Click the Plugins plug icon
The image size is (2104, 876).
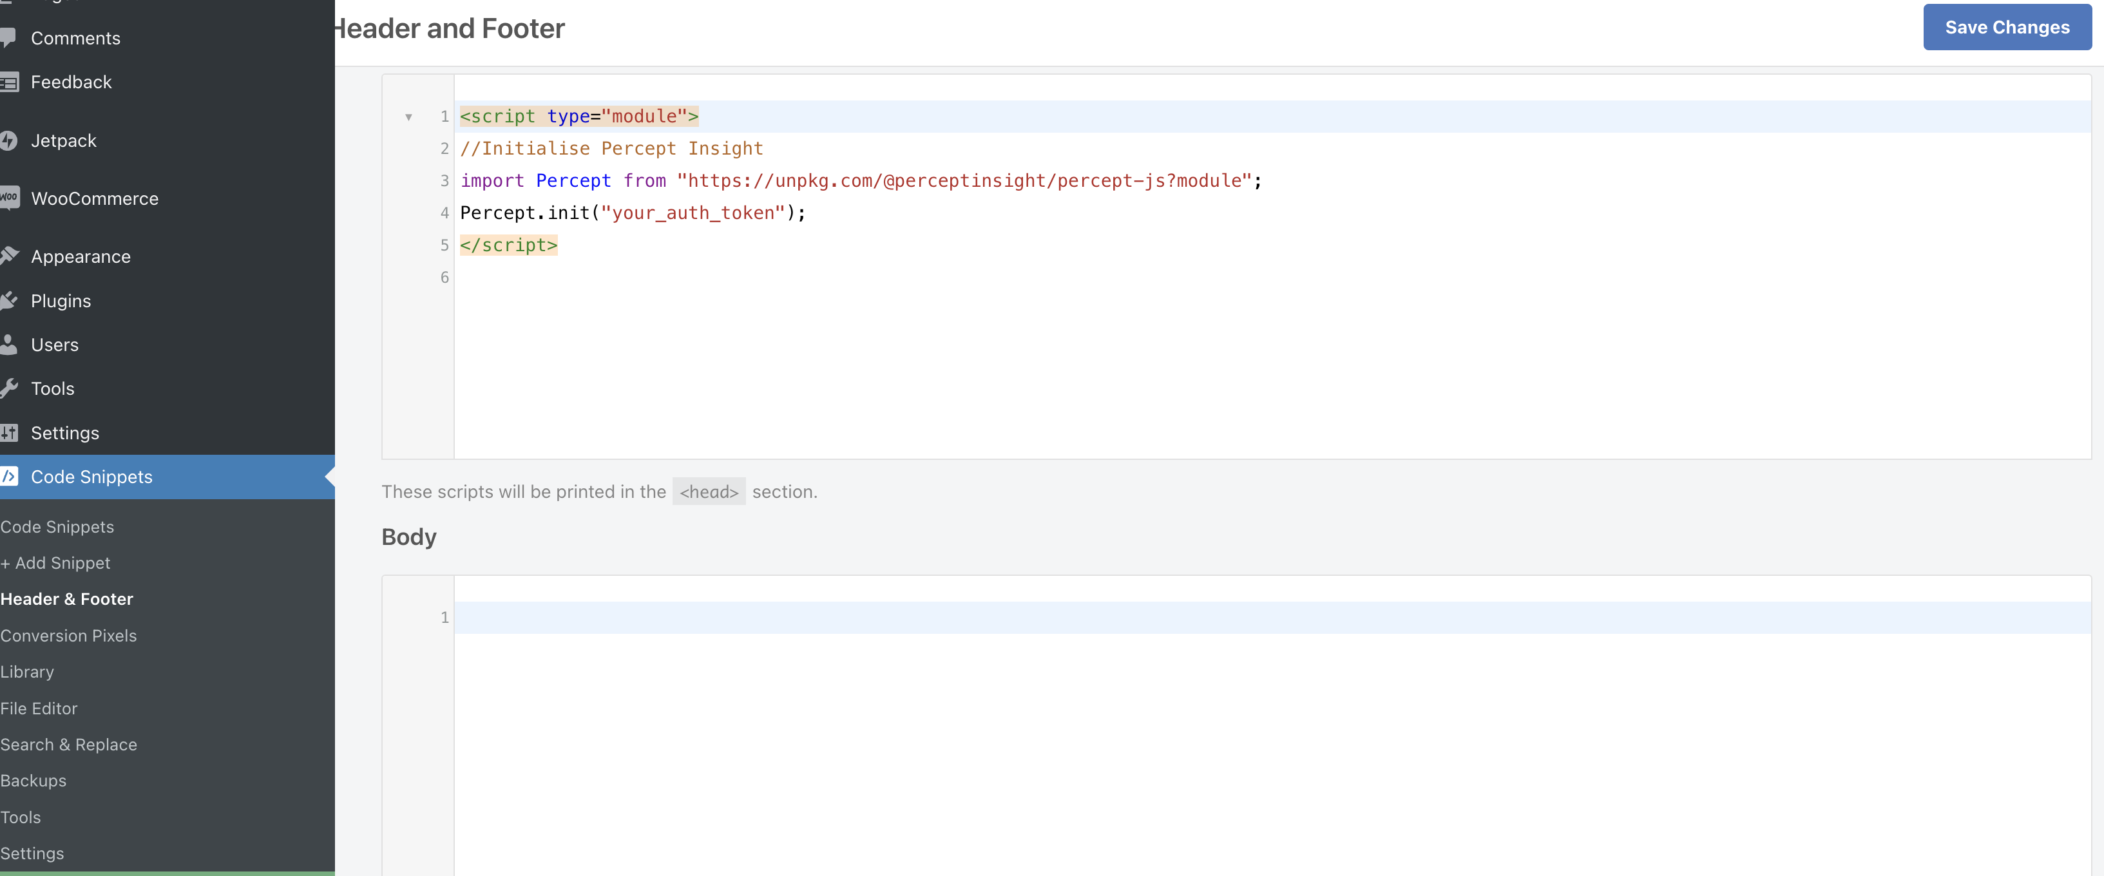pyautogui.click(x=9, y=300)
